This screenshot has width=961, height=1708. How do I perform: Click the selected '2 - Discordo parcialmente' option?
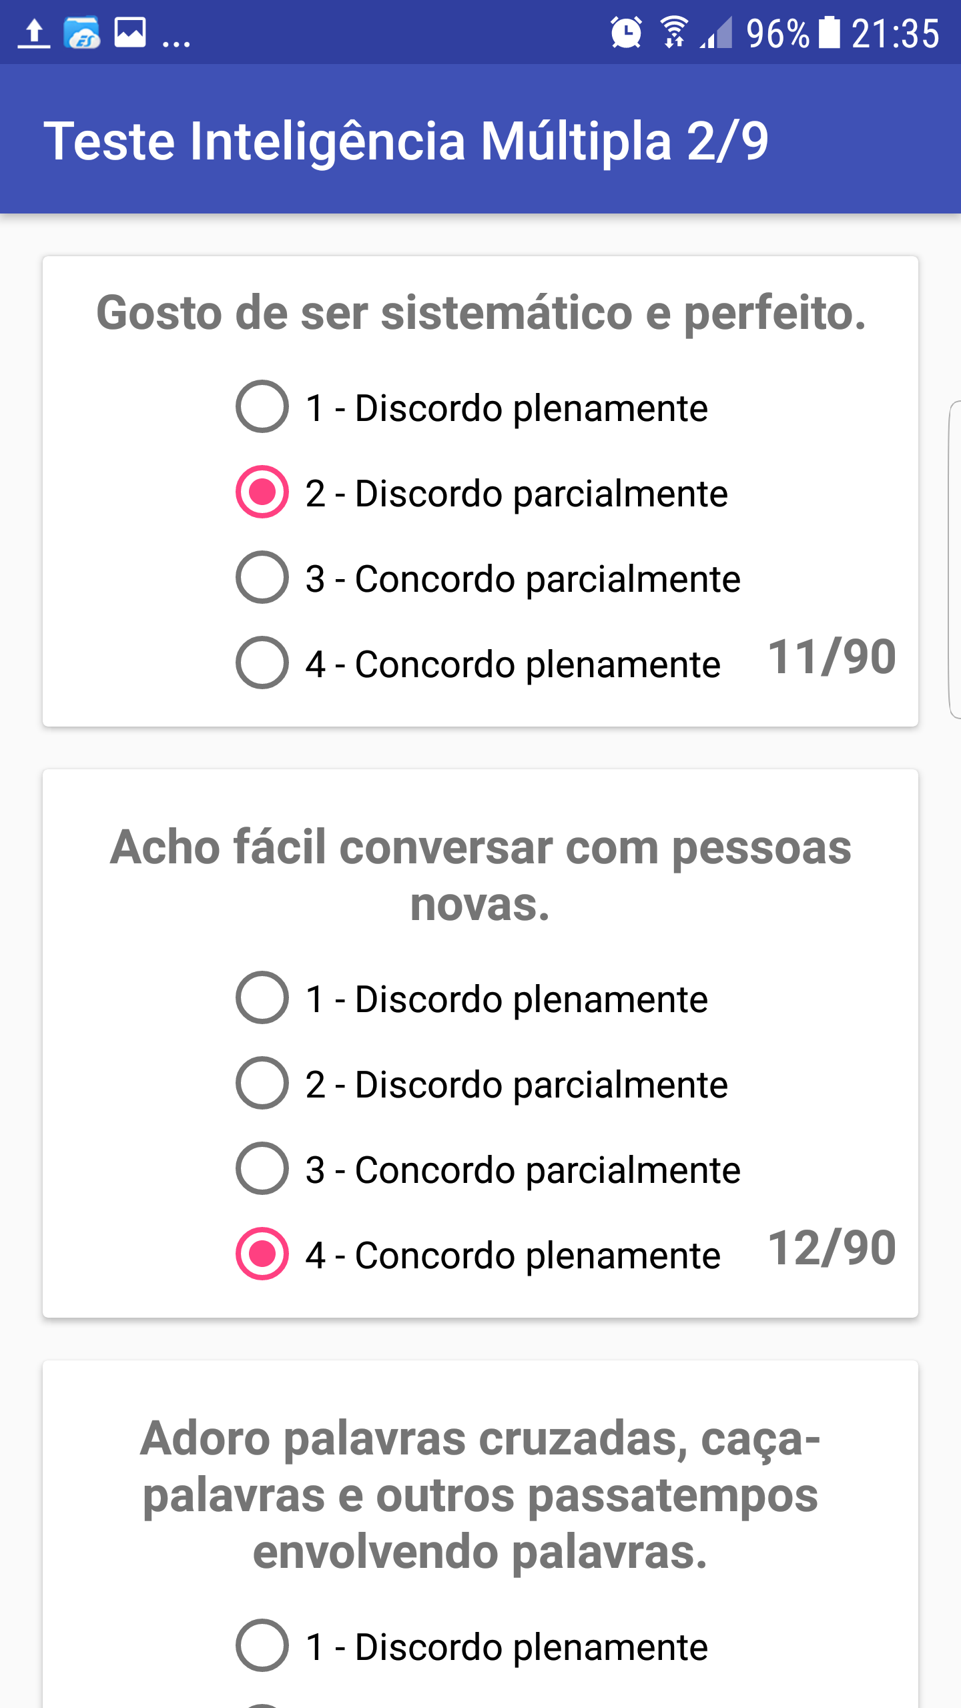[x=481, y=492]
